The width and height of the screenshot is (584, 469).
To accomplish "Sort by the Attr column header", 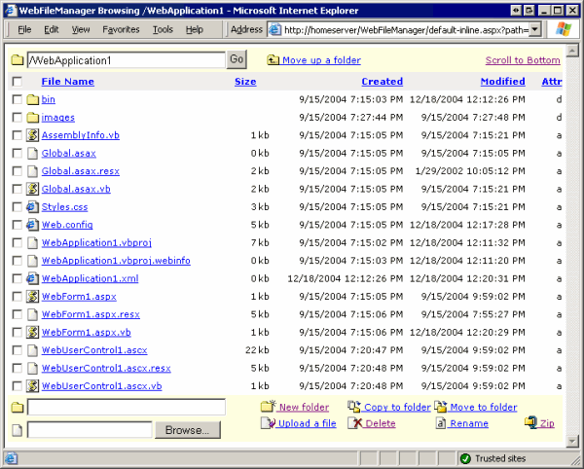I will [552, 82].
